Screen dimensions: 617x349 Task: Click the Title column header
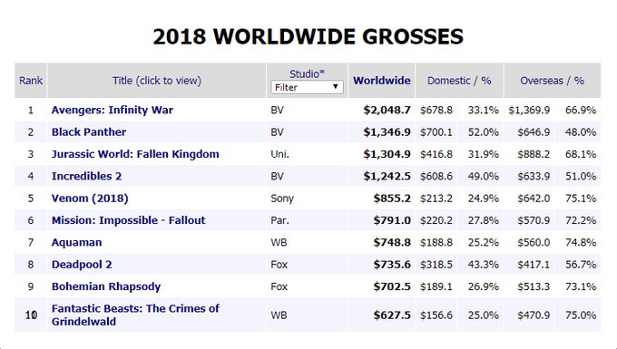pos(157,81)
